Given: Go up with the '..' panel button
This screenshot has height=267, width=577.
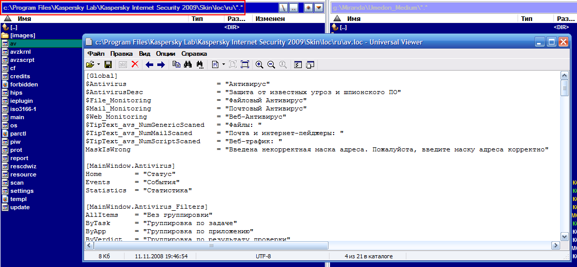Looking at the screenshot, I should [x=294, y=8].
